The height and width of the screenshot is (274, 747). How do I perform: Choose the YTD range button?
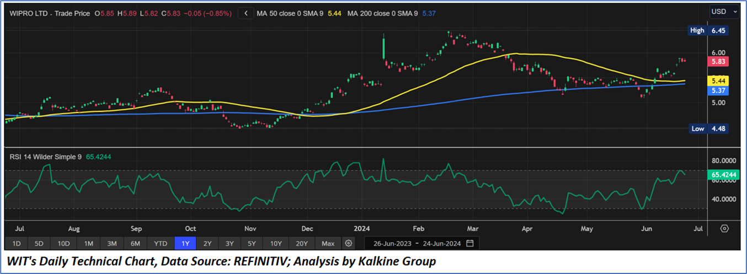pos(161,243)
